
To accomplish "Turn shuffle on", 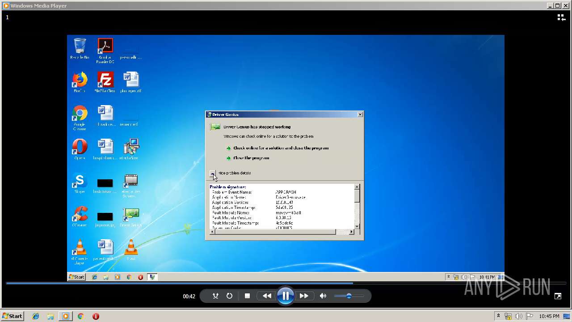I will click(x=215, y=296).
